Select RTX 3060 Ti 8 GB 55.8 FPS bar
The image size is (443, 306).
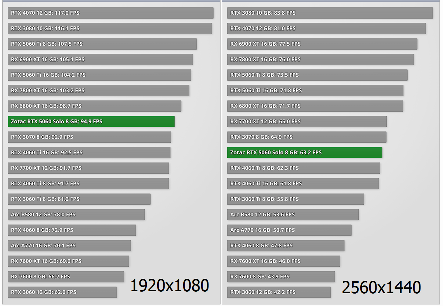[295, 199]
